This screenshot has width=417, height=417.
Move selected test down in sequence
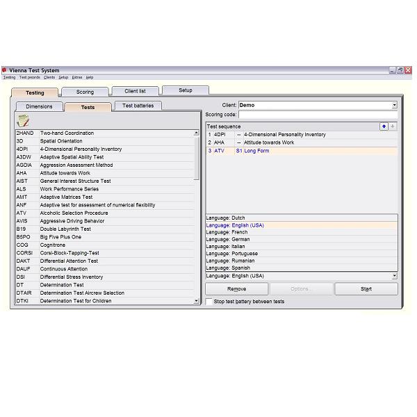[393, 126]
